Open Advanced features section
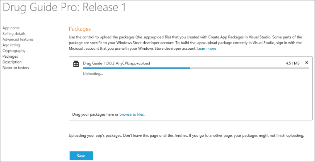Image resolution: width=315 pixels, height=162 pixels. pos(18,39)
